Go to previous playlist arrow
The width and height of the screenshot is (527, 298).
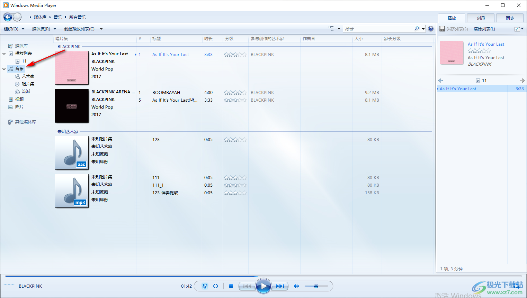coord(440,81)
